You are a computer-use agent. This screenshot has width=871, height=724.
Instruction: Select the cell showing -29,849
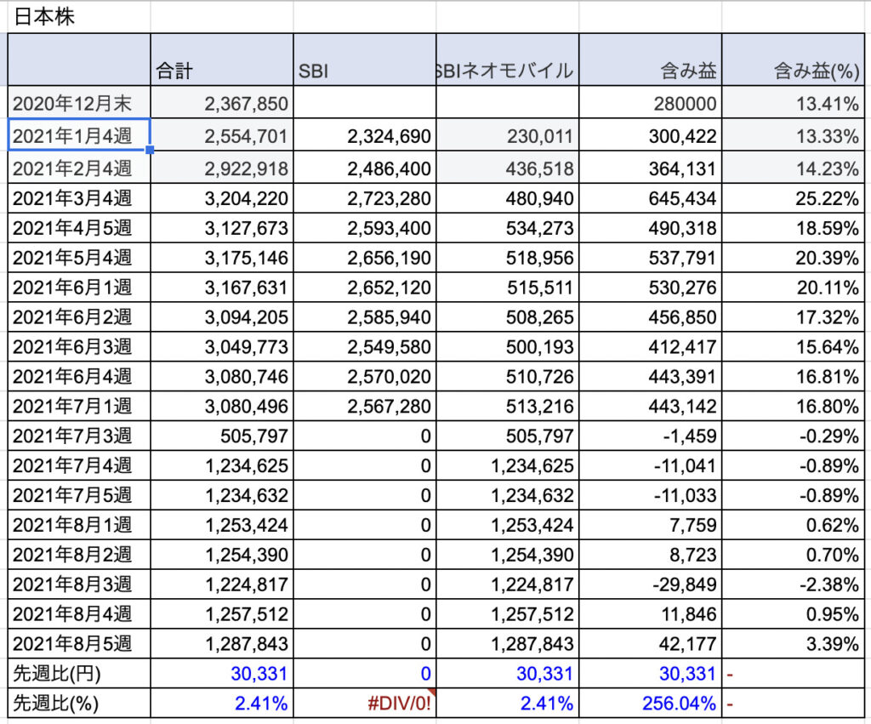point(650,584)
